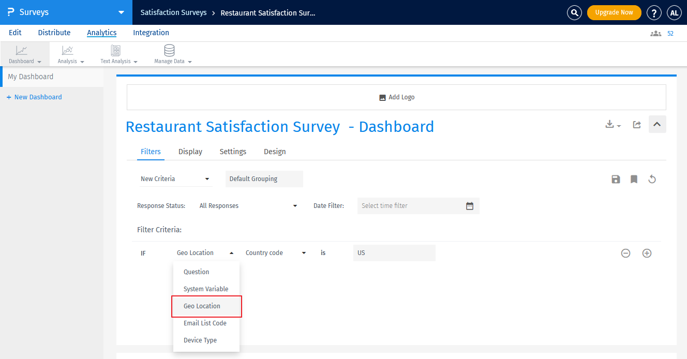687x359 pixels.
Task: Open the Country code dropdown
Action: (x=275, y=252)
